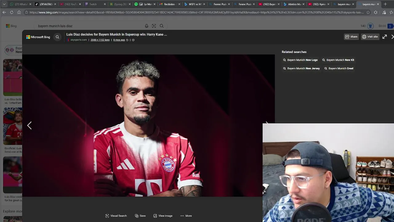The width and height of the screenshot is (394, 222).
Task: Click the Related searches heading
Action: [294, 52]
